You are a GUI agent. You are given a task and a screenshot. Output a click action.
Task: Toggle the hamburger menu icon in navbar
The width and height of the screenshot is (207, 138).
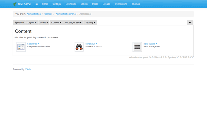pos(36,4)
